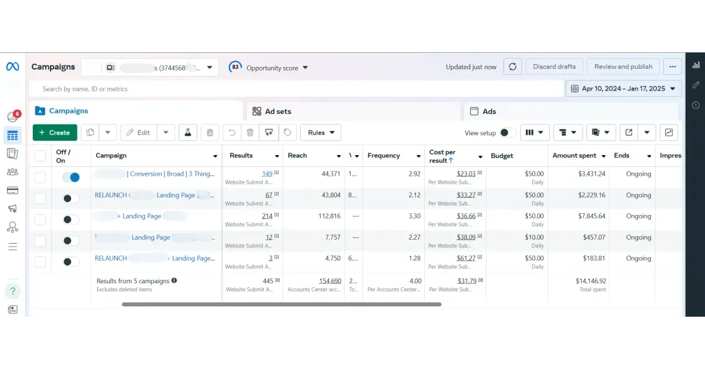Turn off the Conversion Broad campaign toggle
This screenshot has width=705, height=369.
pyautogui.click(x=71, y=177)
